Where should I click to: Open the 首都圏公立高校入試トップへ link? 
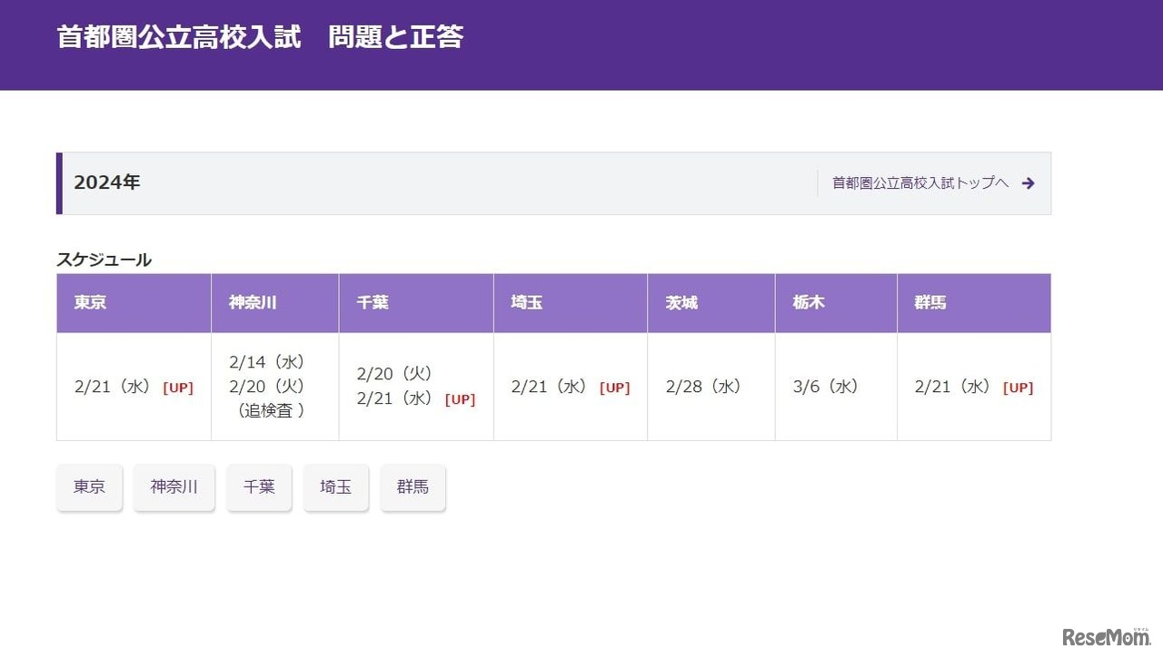[x=919, y=183]
